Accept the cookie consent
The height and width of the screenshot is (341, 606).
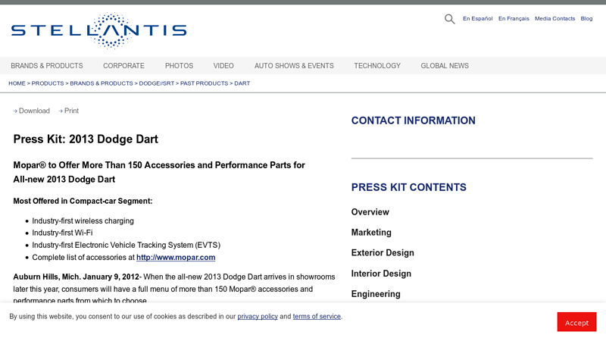tap(576, 322)
